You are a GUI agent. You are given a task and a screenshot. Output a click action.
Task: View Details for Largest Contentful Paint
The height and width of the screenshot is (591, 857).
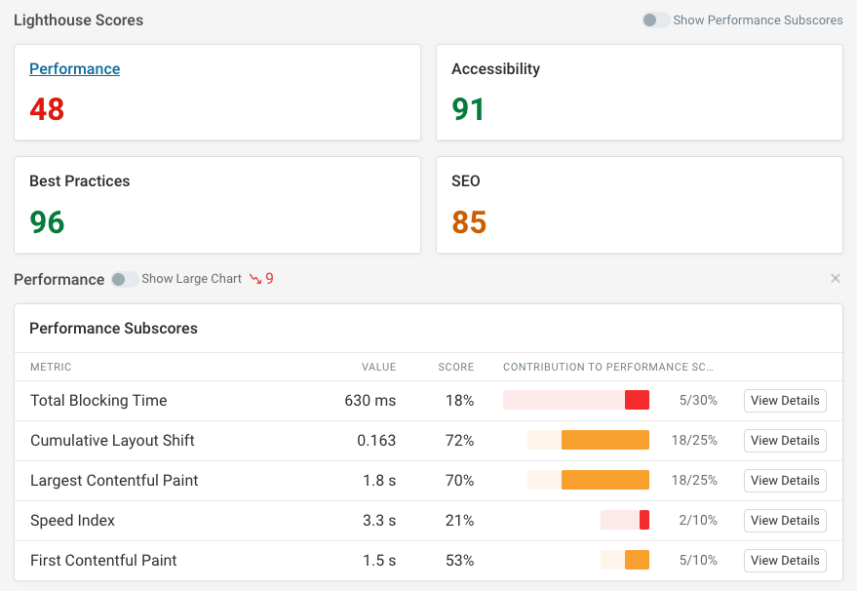[784, 480]
